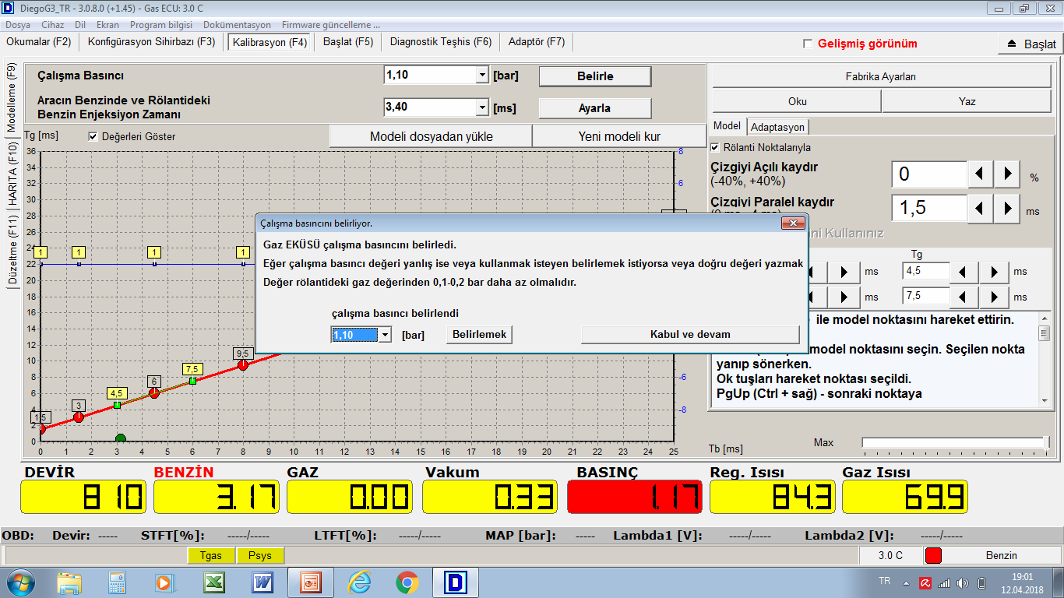The width and height of the screenshot is (1064, 598).
Task: Click Modeli dosyadan yükle button
Action: pyautogui.click(x=431, y=136)
